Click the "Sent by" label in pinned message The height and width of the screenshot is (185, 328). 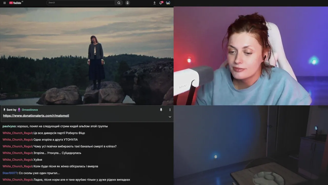11,110
